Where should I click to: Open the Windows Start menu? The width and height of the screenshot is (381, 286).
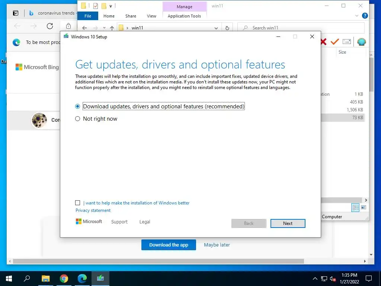(x=9, y=279)
